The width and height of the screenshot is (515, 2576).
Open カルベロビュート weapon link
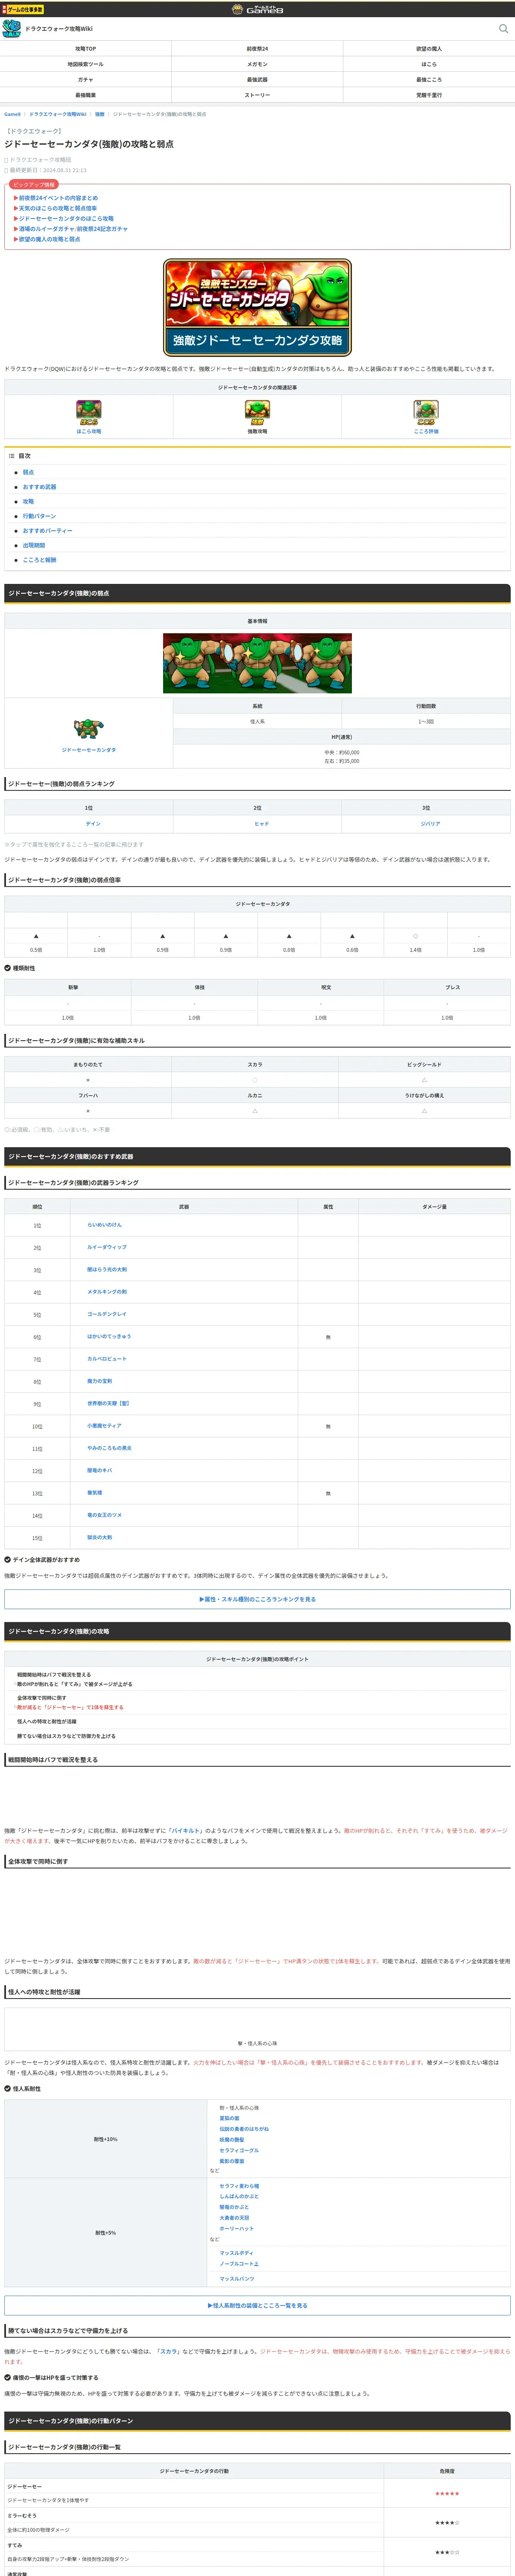106,1359
